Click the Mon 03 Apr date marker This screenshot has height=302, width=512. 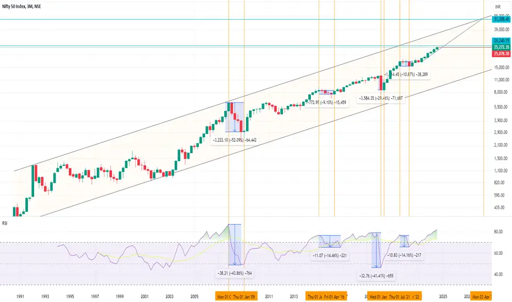tap(481, 297)
